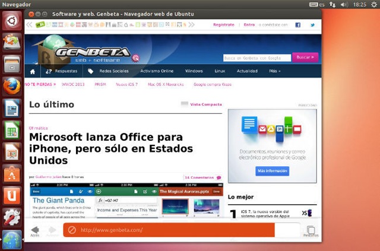This screenshot has width=380, height=251.
Task: Go back with the Atrás arrow
Action: pyautogui.click(x=35, y=231)
